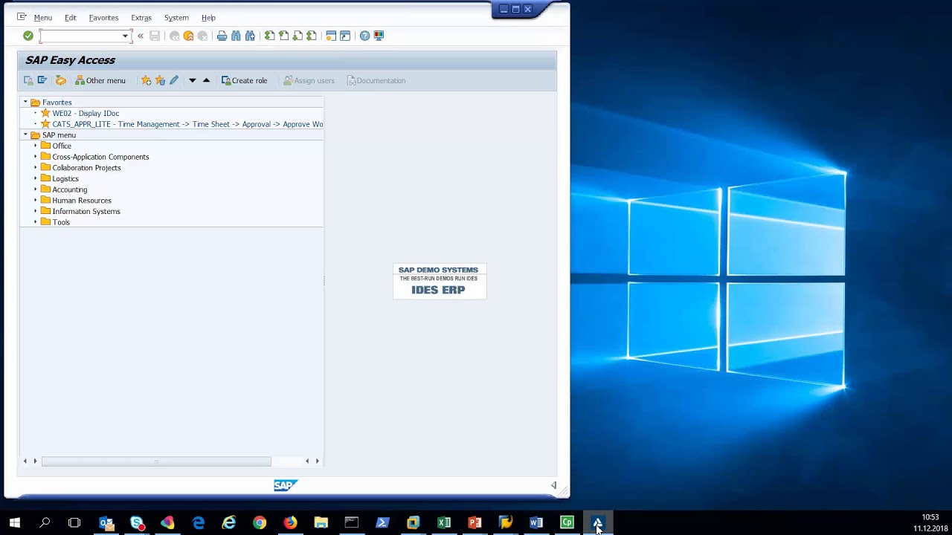Expand the Tools folder
Screen dimensions: 952x535
pos(35,222)
